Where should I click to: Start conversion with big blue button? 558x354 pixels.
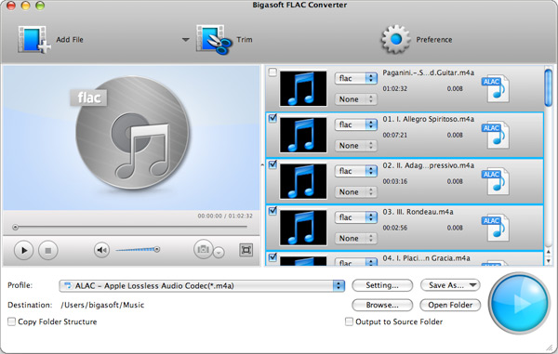click(519, 303)
